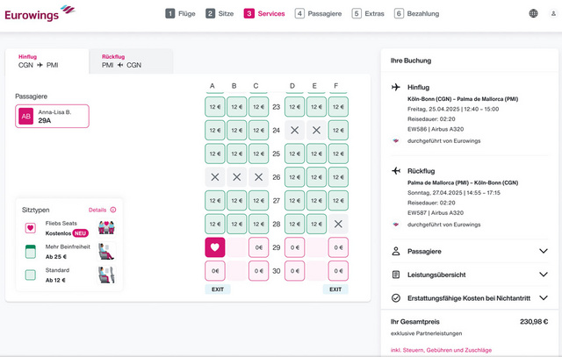Click the Mehr Beinfreiheit seat type icon
562x357 pixels.
pyautogui.click(x=31, y=252)
